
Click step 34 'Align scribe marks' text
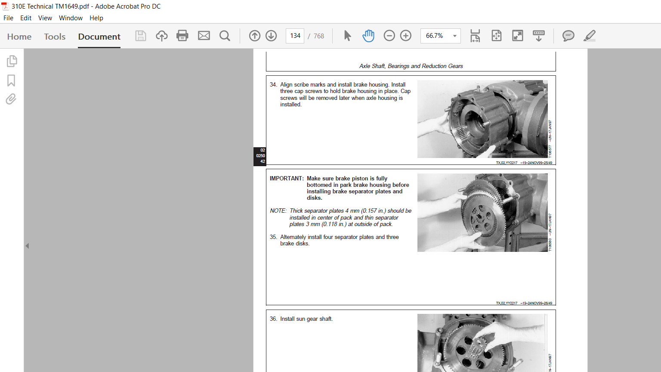[345, 94]
